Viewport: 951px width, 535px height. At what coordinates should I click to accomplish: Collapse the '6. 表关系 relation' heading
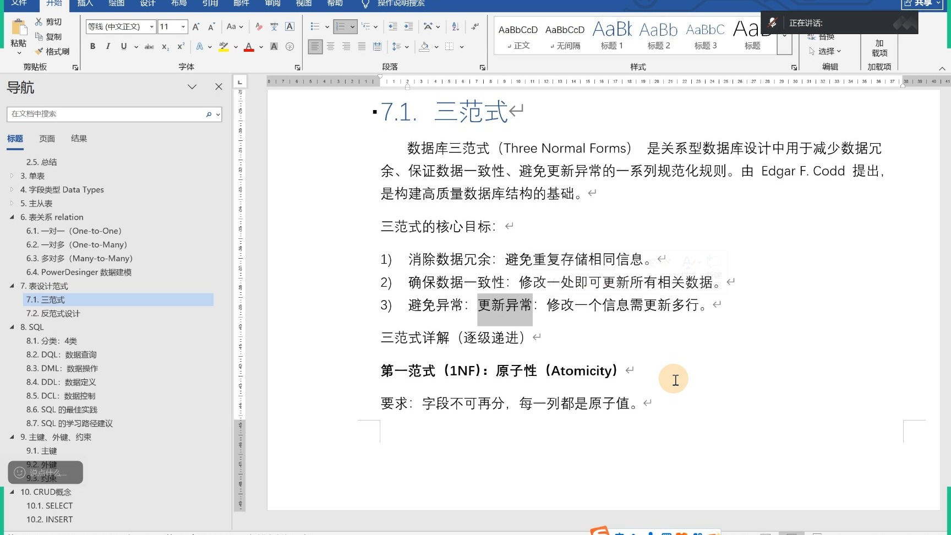12,217
